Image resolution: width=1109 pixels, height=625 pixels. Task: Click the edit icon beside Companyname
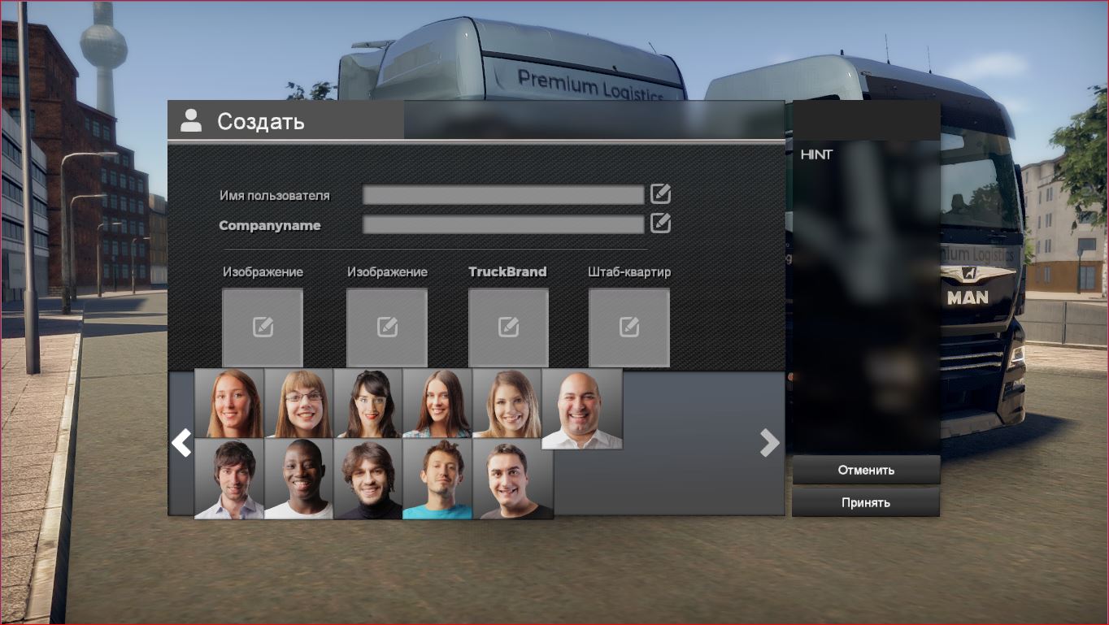(660, 224)
